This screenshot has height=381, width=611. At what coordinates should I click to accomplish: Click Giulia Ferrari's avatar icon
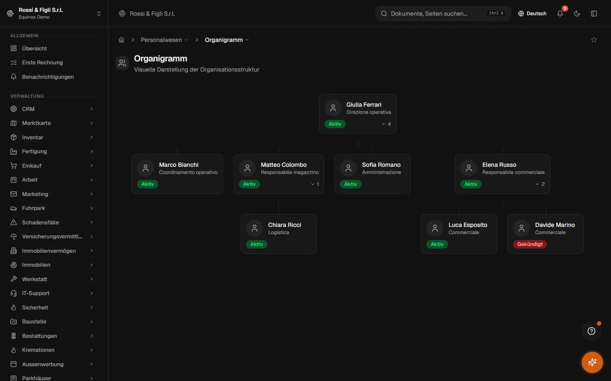[x=333, y=108]
